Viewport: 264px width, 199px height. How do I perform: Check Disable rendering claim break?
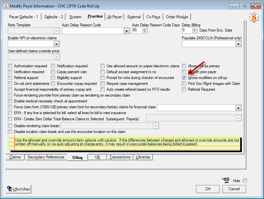10,126
